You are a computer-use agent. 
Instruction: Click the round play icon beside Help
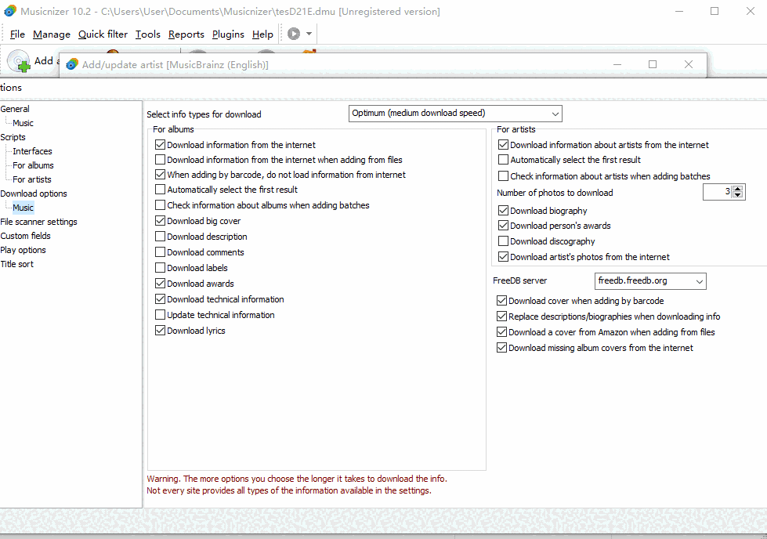(294, 34)
